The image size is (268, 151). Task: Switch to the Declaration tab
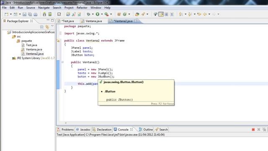(x=102, y=130)
